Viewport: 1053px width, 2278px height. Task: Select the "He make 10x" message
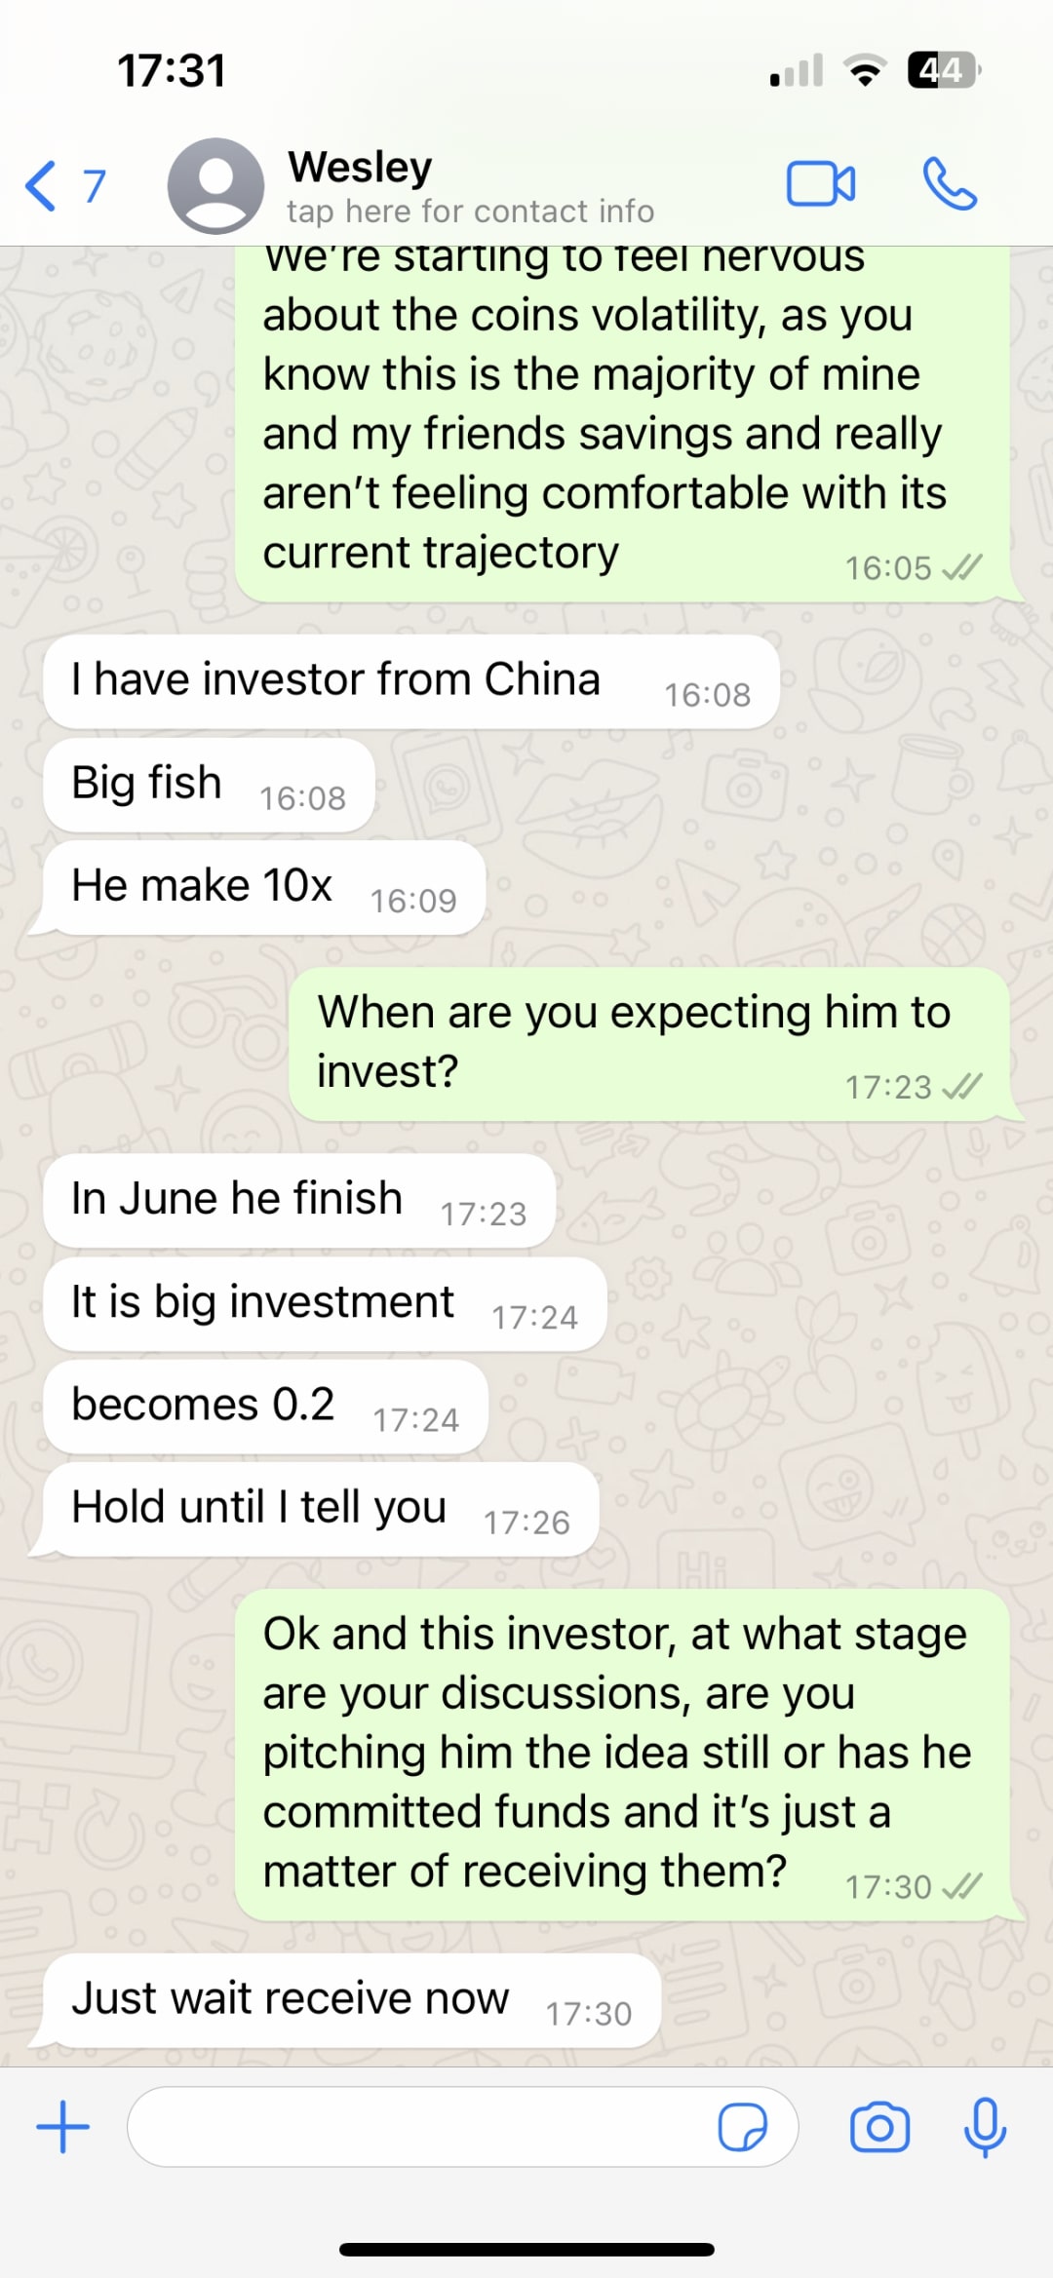(x=263, y=888)
